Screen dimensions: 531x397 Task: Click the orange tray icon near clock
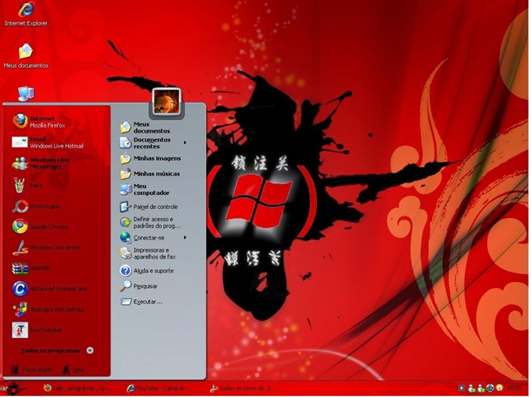pos(499,388)
